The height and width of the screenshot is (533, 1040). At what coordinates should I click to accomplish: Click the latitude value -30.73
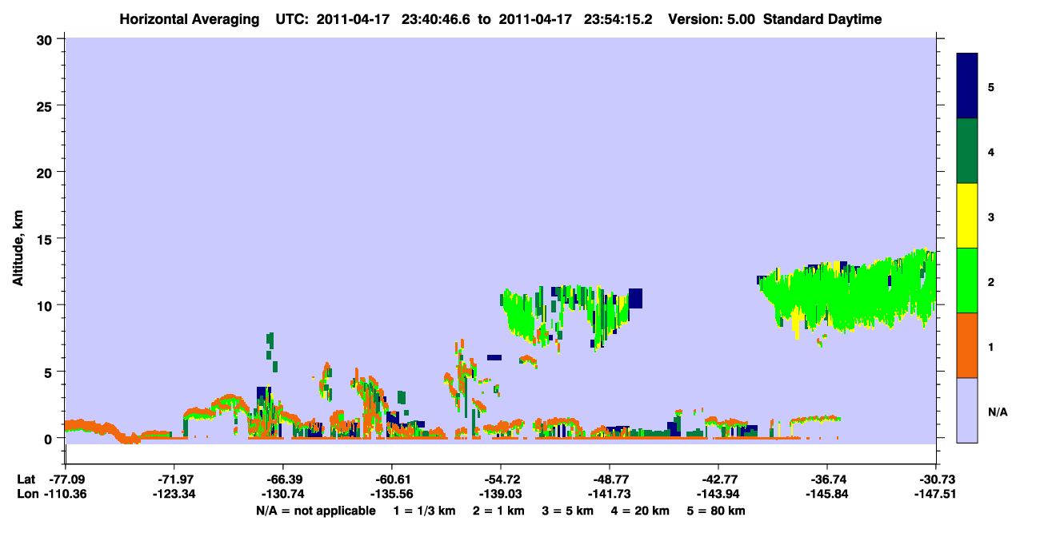point(935,479)
